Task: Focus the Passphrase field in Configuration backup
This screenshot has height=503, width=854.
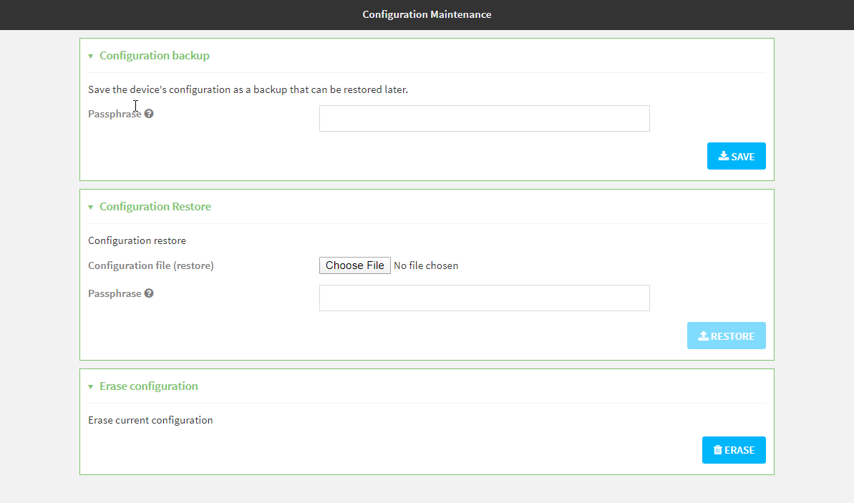Action: (x=484, y=119)
